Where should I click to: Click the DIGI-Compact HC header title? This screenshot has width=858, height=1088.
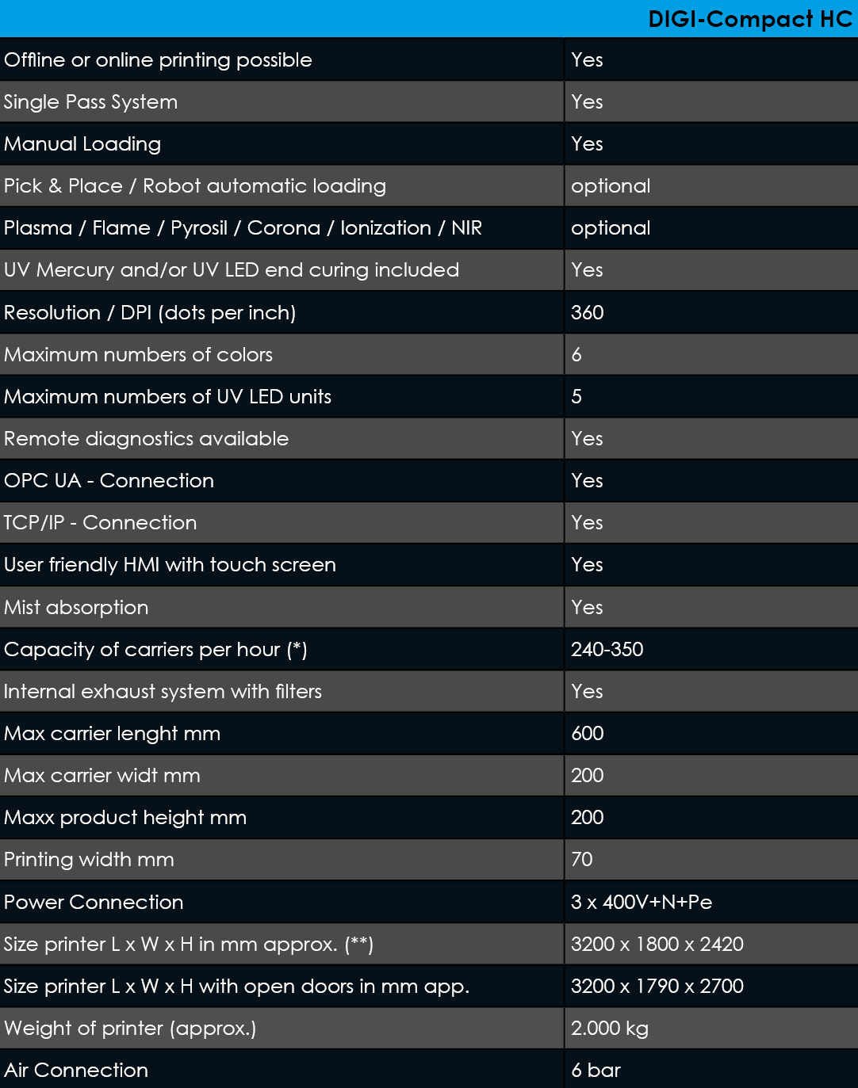pos(749,19)
